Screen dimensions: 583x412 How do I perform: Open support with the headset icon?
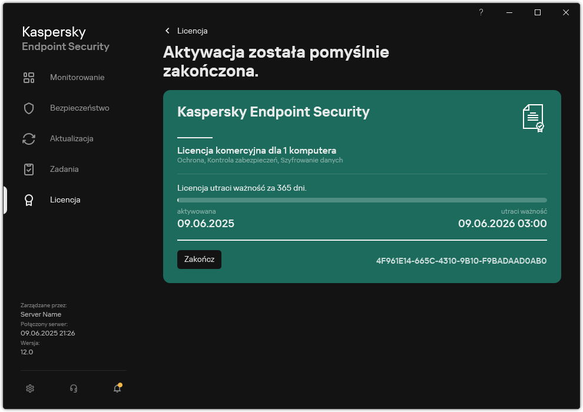74,388
